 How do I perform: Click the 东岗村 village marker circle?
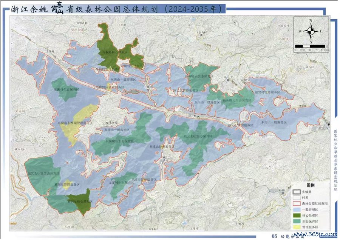click(107, 123)
